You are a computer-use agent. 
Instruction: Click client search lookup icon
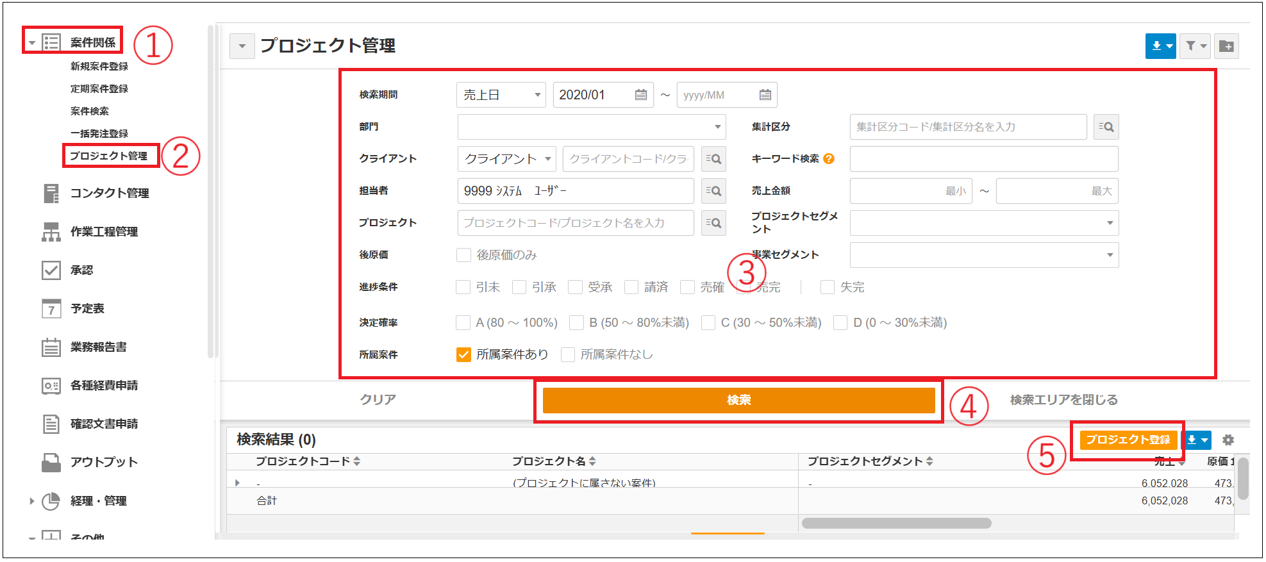tap(713, 159)
